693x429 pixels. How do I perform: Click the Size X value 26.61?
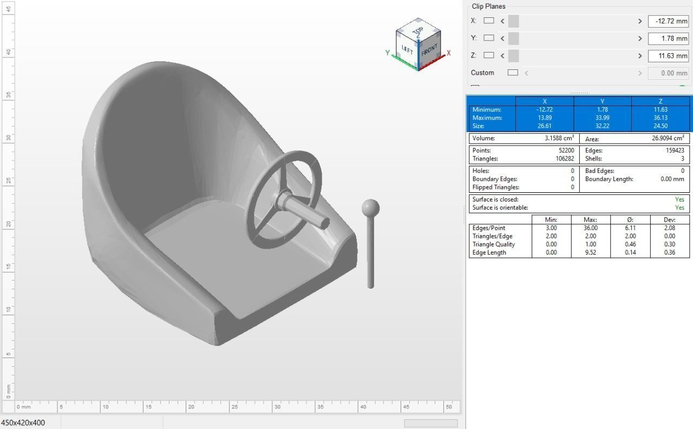tap(545, 126)
